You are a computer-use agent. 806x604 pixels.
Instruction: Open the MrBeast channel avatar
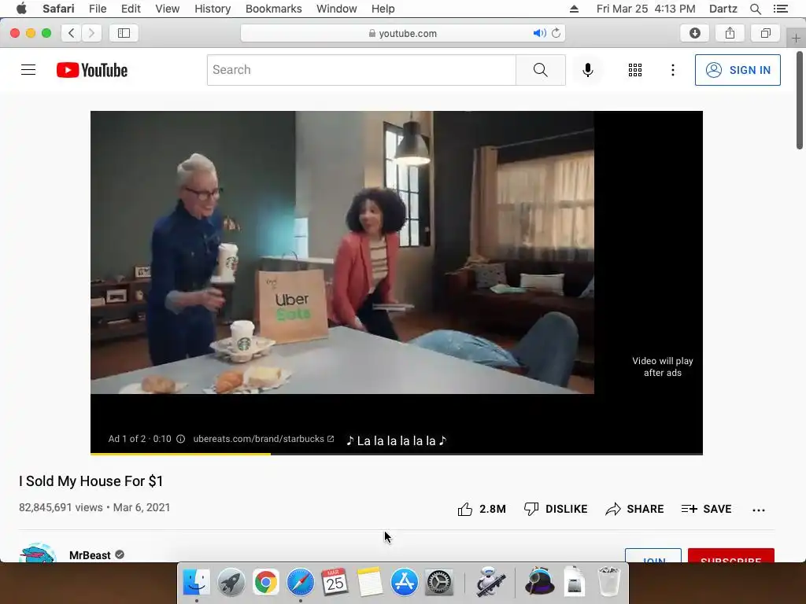[x=38, y=553]
